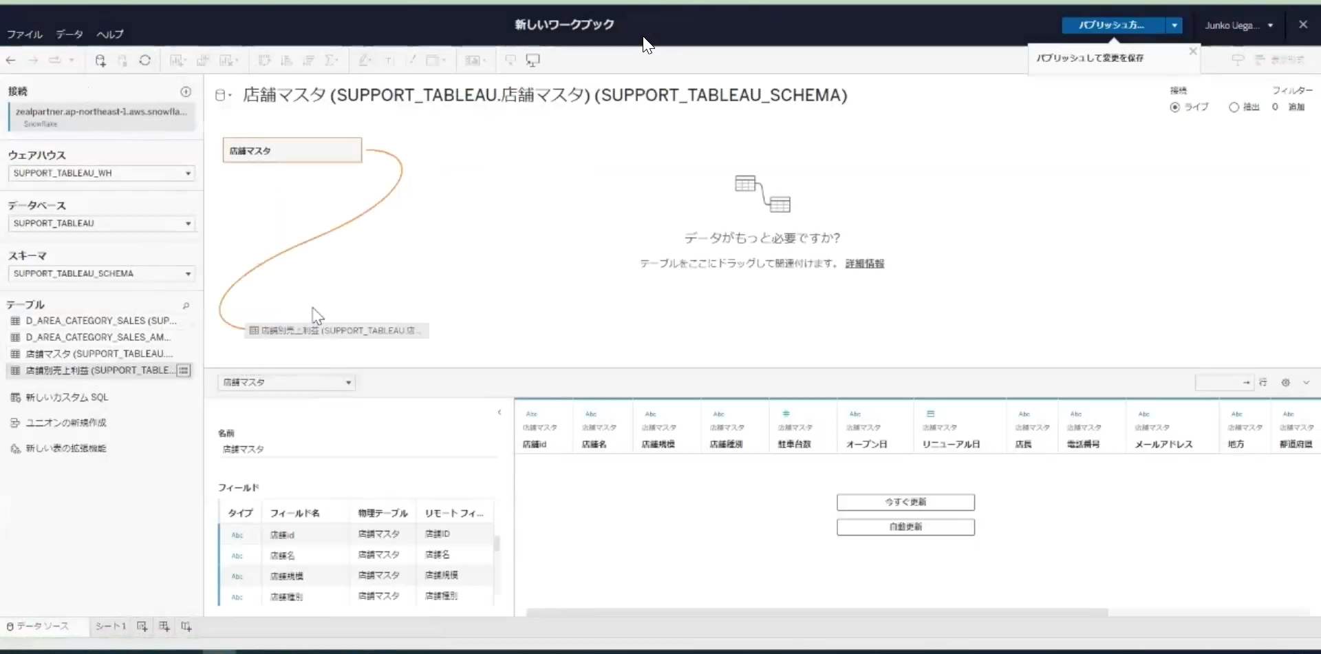Screen dimensions: 1321x654
Task: Dismiss the パブリッシュして変更を保存 tooltip
Action: tap(1193, 51)
